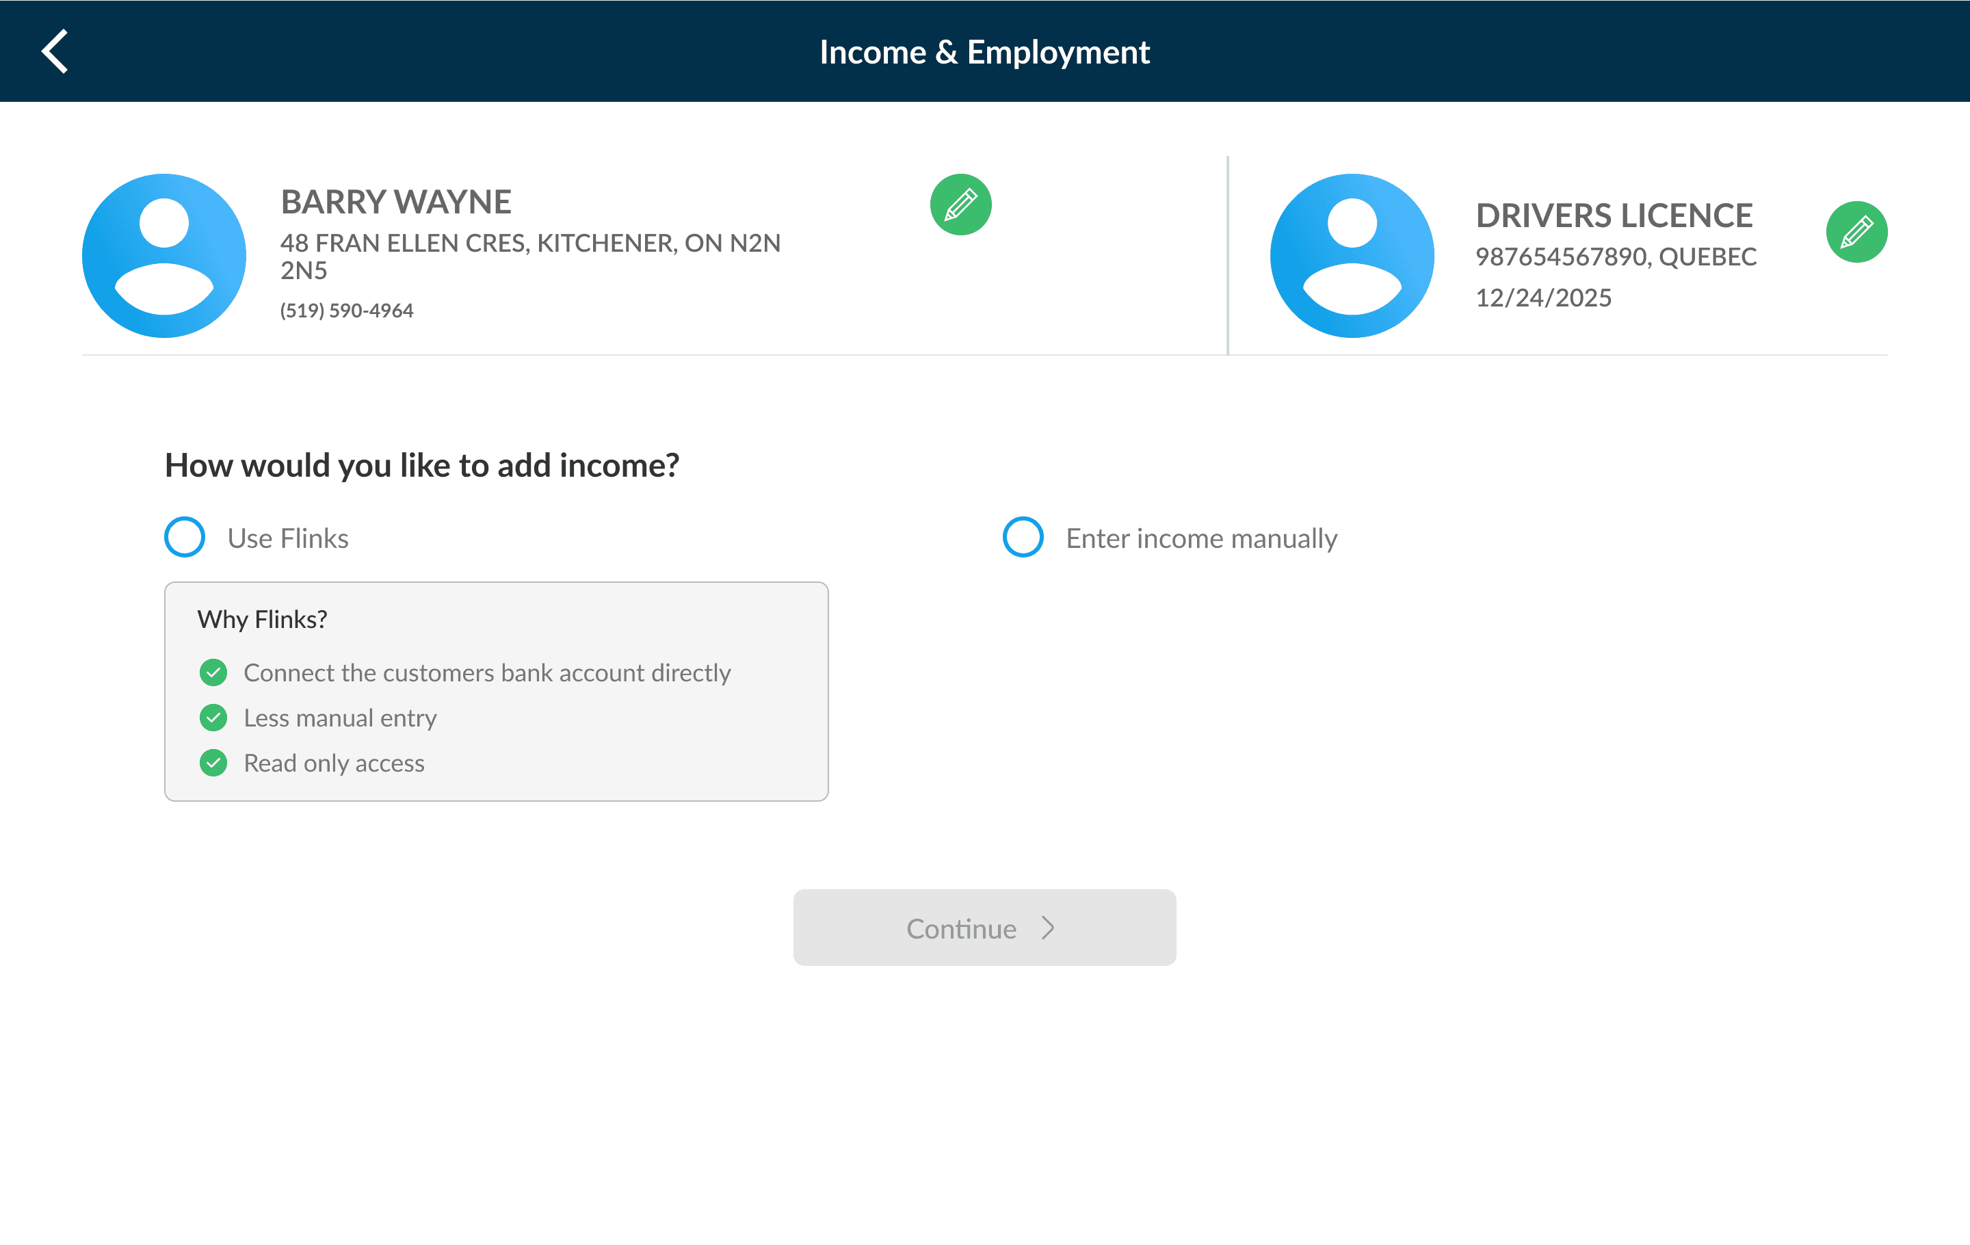Click the phone number (519) 590-4964

[x=347, y=311]
